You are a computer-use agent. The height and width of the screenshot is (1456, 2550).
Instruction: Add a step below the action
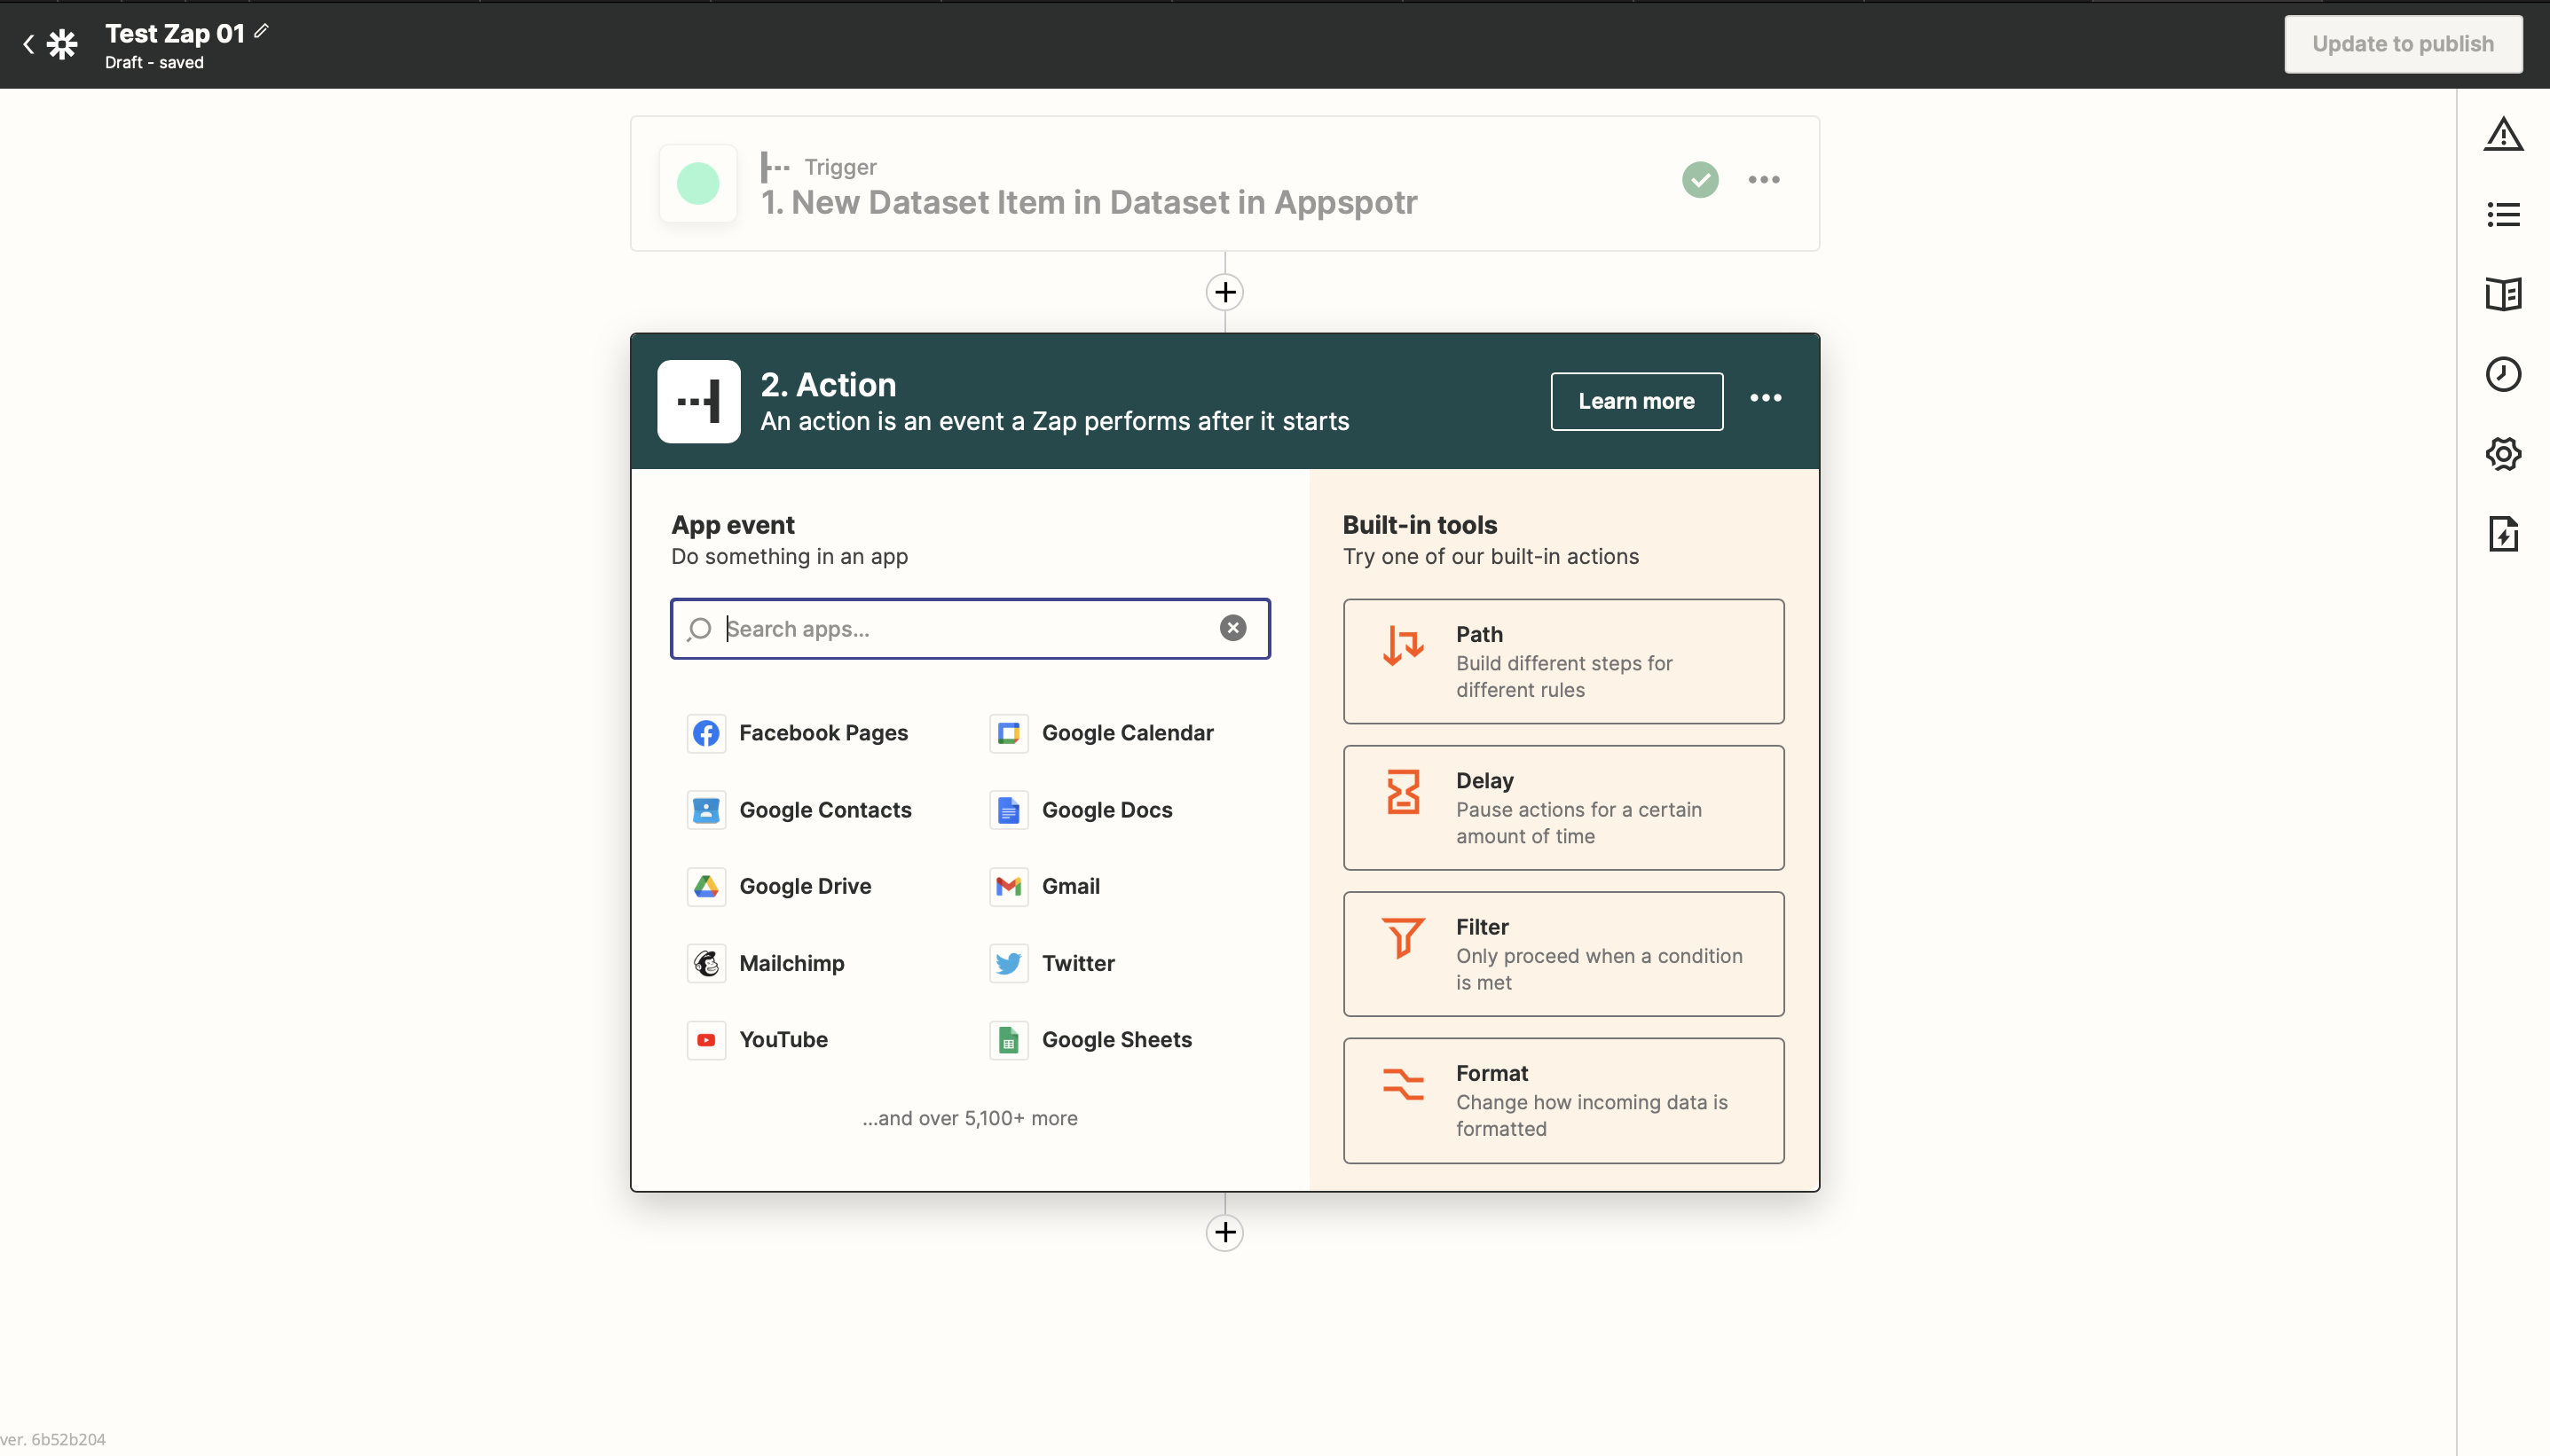coord(1224,1232)
